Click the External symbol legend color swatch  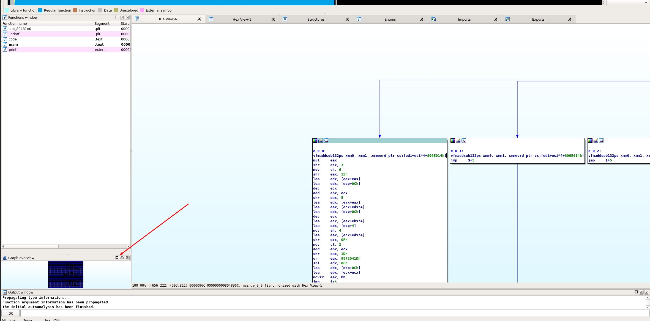point(142,10)
